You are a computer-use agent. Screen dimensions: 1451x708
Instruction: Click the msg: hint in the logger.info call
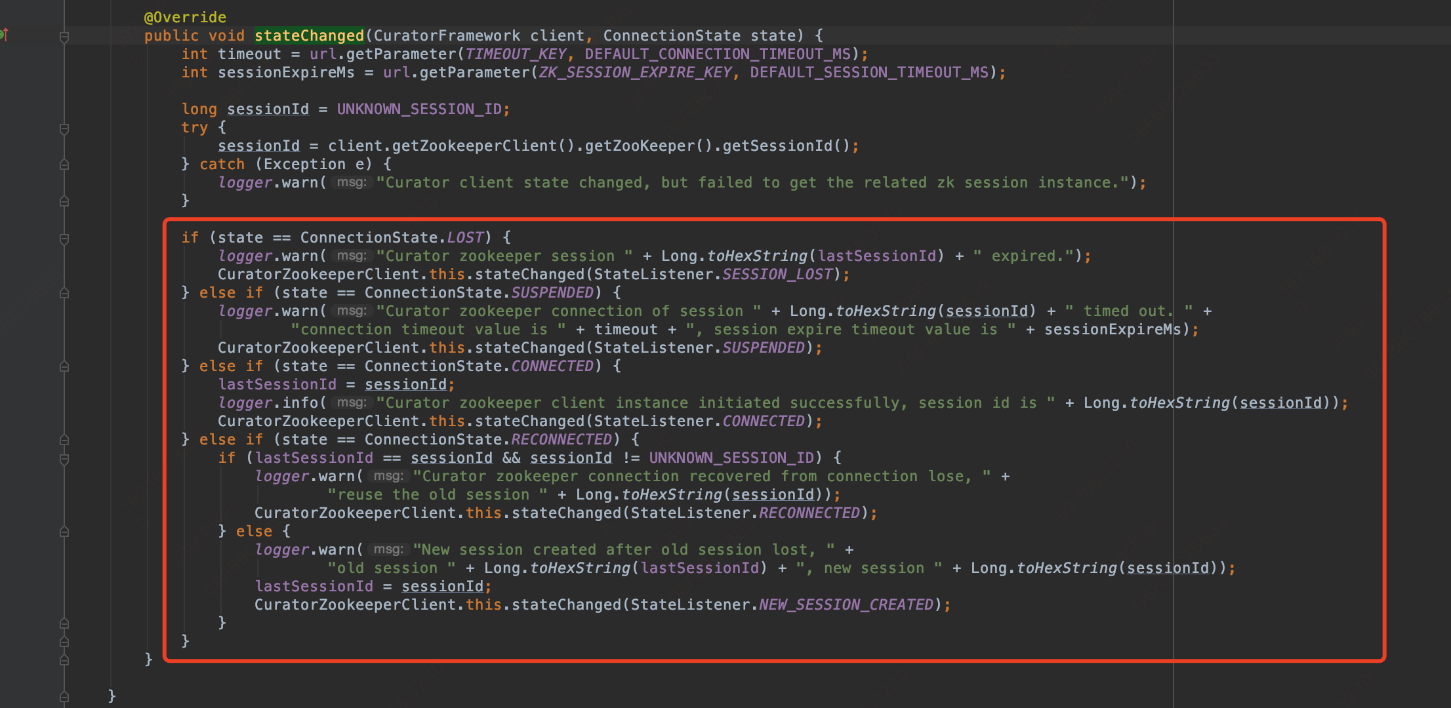point(352,403)
